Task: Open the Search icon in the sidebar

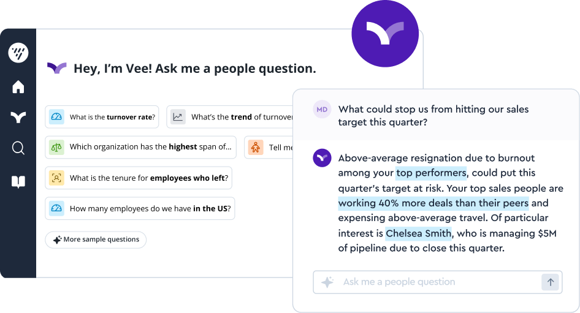Action: click(x=18, y=148)
